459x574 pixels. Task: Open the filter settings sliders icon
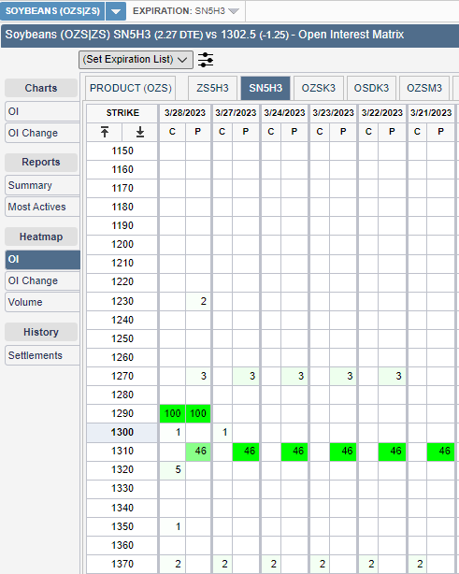point(206,60)
